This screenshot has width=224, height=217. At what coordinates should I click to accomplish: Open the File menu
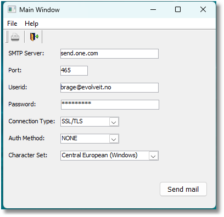pyautogui.click(x=12, y=24)
